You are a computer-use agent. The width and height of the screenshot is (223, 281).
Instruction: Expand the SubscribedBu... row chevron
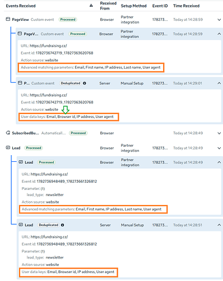pos(219,133)
